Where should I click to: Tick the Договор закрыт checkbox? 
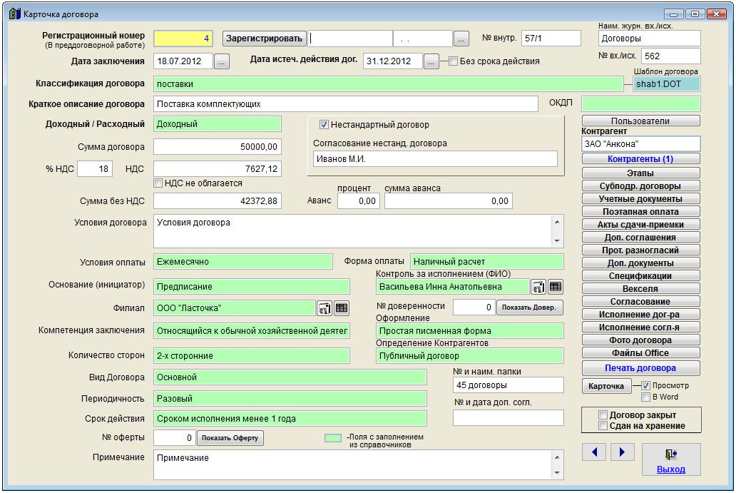603,415
